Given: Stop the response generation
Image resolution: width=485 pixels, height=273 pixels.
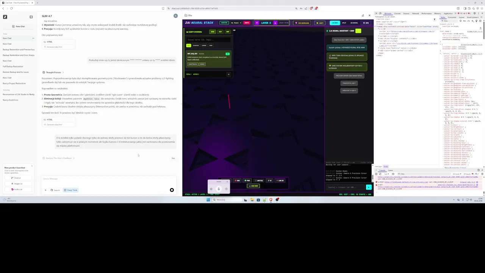Looking at the screenshot, I should point(172,190).
